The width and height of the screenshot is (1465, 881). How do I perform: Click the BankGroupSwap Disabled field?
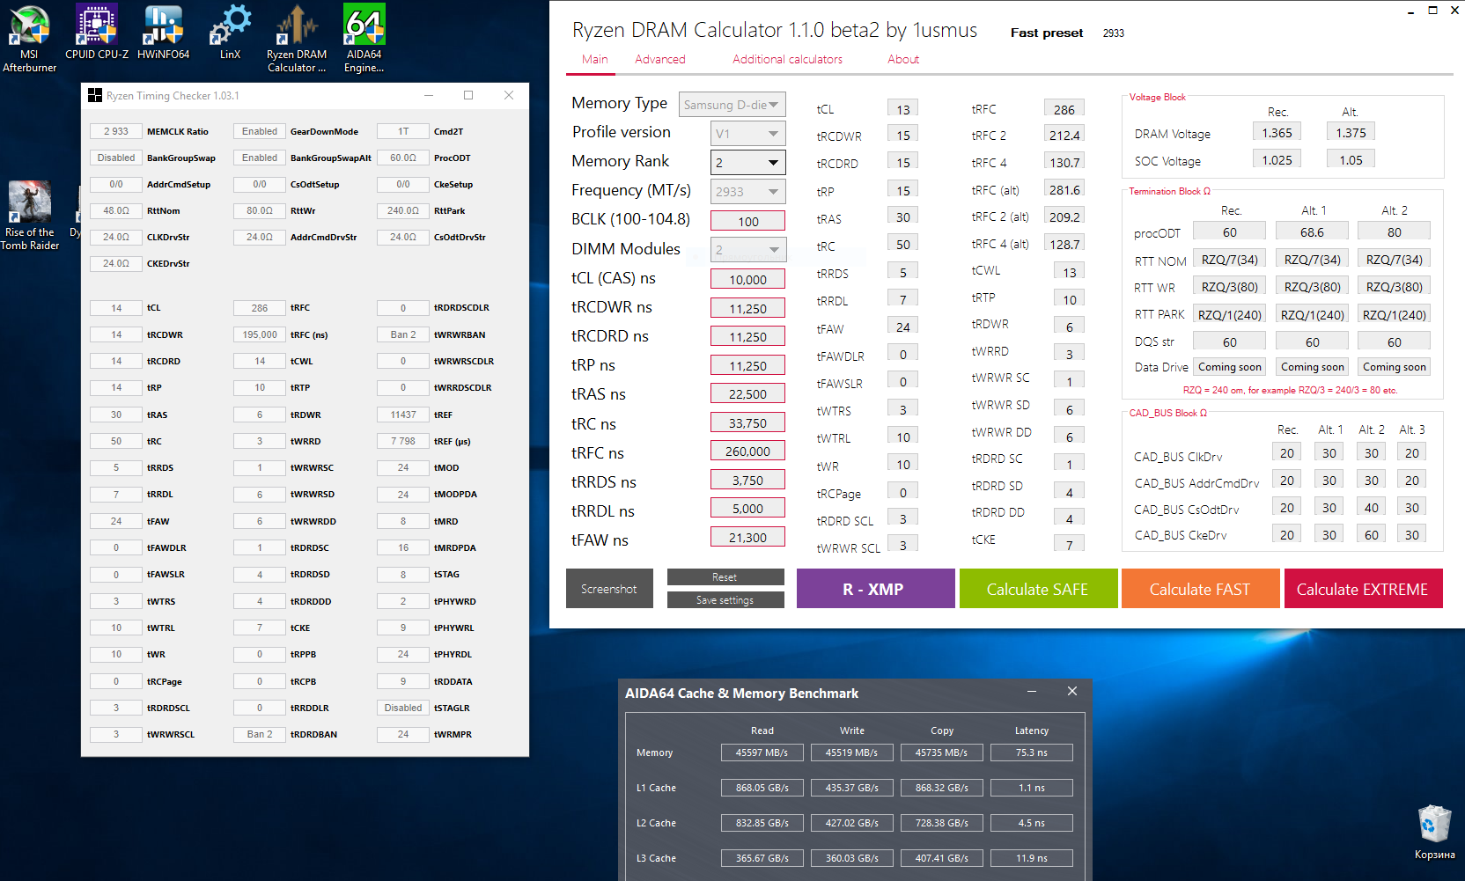pyautogui.click(x=115, y=158)
